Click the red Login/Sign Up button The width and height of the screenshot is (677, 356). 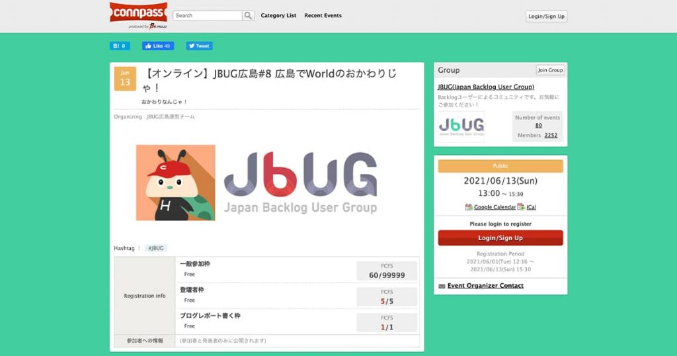click(x=500, y=238)
